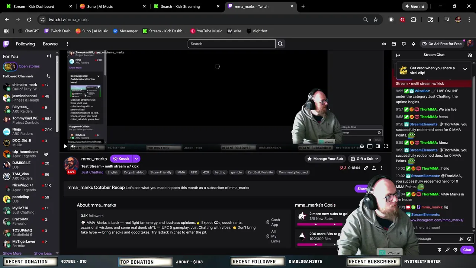Image resolution: width=476 pixels, height=268 pixels.
Task: Click the Go Ad-Free for Free button
Action: click(442, 44)
